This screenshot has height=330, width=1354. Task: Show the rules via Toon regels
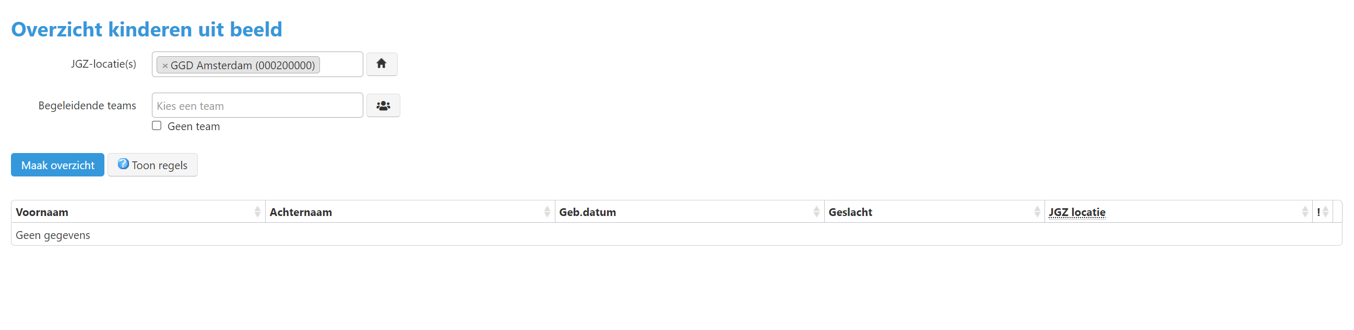click(x=152, y=165)
